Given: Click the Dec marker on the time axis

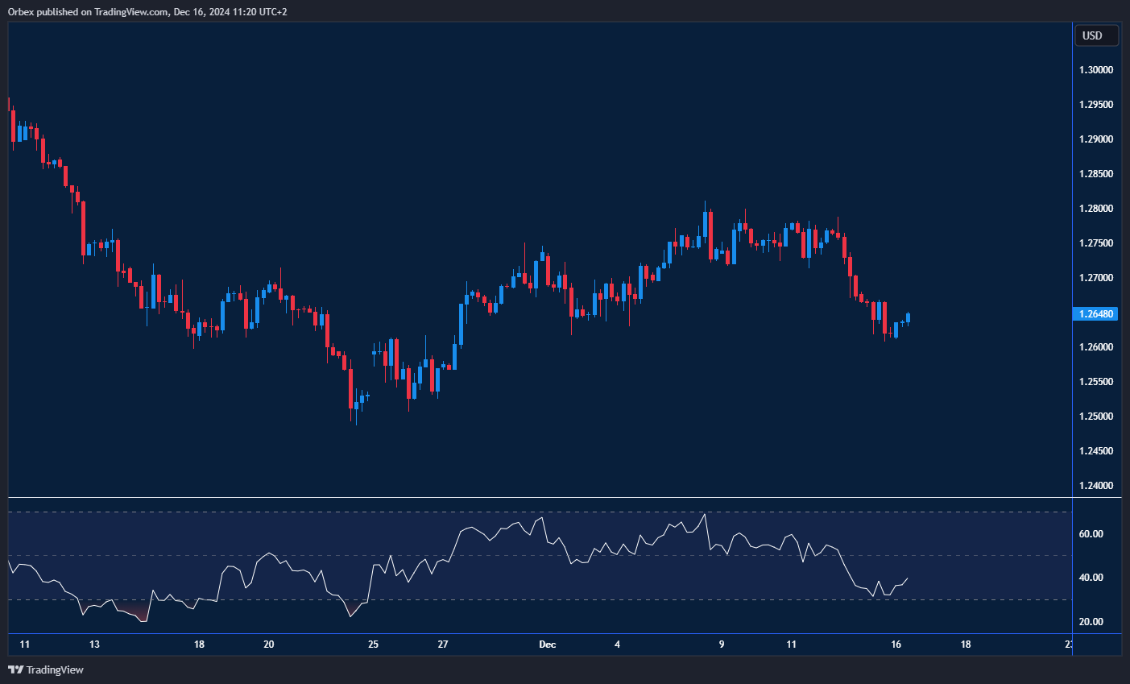Looking at the screenshot, I should 548,645.
